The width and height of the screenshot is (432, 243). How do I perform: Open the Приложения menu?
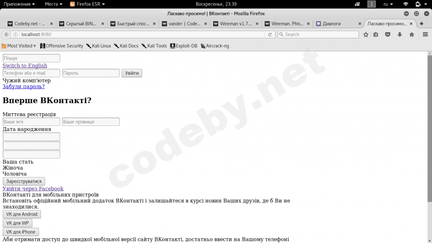[x=19, y=4]
